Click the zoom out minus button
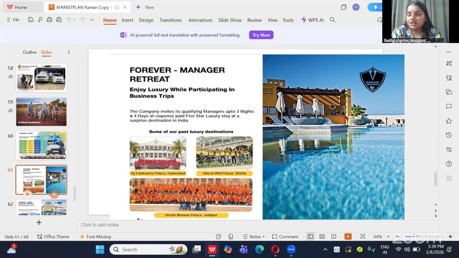Screen dimensions: 459x258 (x=398, y=236)
